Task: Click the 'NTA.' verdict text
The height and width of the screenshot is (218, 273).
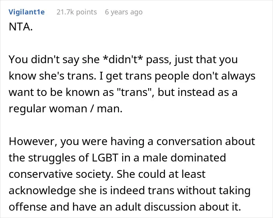Action: (x=21, y=27)
